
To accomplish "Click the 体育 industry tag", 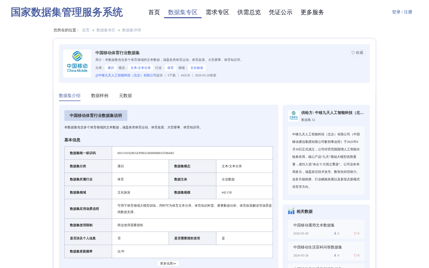I will pos(171,68).
